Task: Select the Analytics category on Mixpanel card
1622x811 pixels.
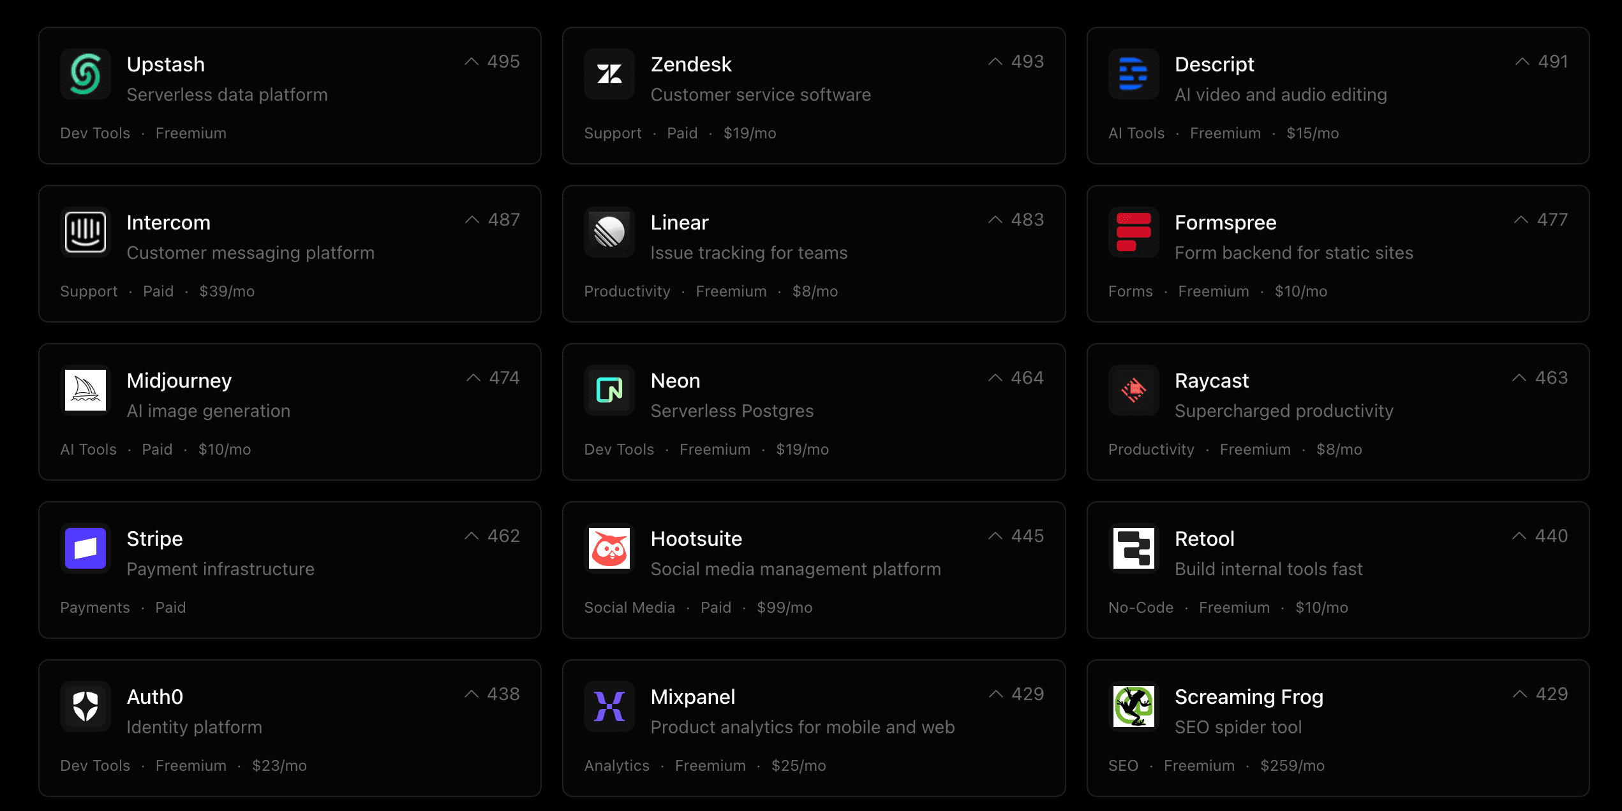Action: click(x=616, y=766)
